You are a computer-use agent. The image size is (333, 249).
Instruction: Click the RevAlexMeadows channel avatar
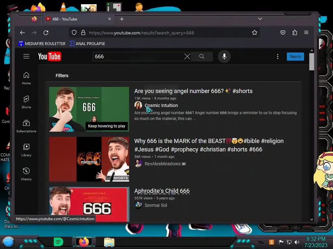click(x=138, y=164)
